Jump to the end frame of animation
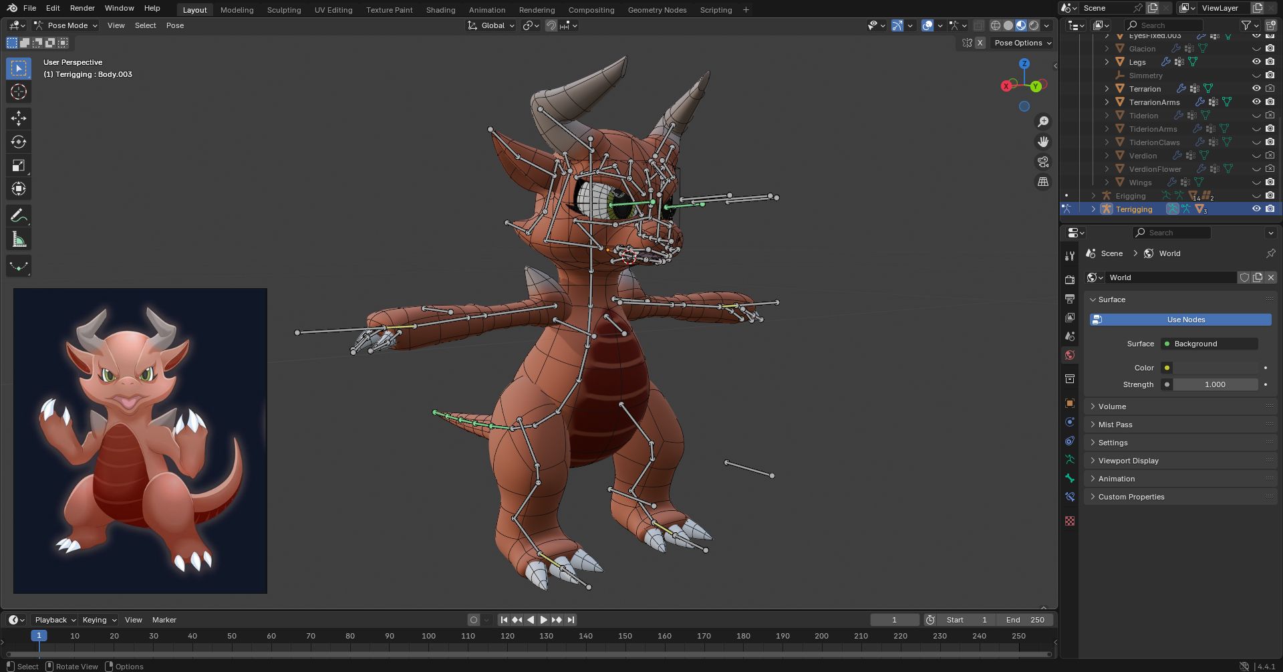The height and width of the screenshot is (672, 1283). tap(571, 620)
